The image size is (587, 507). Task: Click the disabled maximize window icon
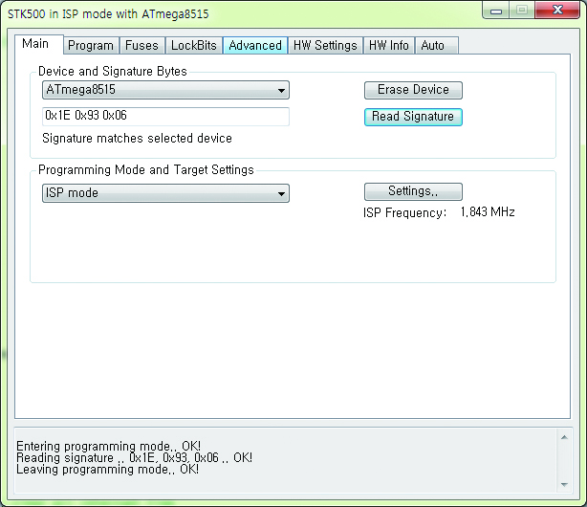coord(522,11)
